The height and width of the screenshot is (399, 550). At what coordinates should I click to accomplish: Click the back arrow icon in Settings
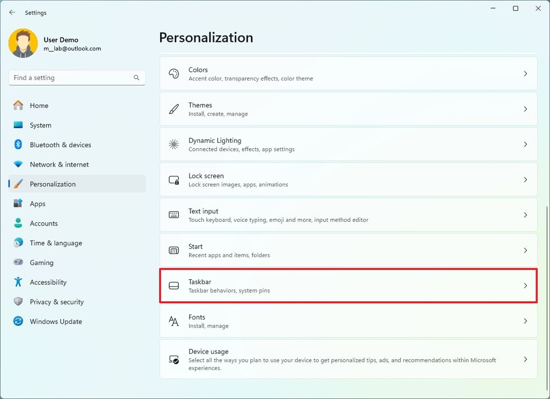[x=12, y=12]
